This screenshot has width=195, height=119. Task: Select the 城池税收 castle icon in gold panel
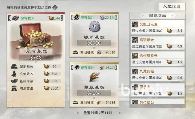pos(14,66)
